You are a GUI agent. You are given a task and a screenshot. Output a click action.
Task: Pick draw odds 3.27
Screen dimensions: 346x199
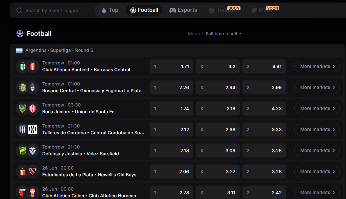click(x=218, y=172)
